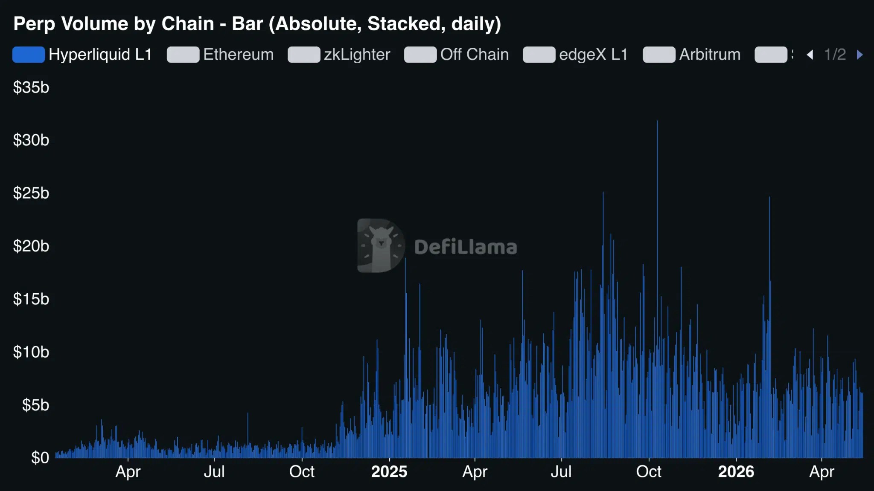Click the DefiLlama llama logo watermark
The width and height of the screenshot is (874, 491).
pyautogui.click(x=381, y=245)
